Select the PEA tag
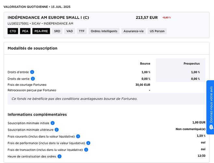The width and height of the screenshot is (214, 163). pos(25,31)
